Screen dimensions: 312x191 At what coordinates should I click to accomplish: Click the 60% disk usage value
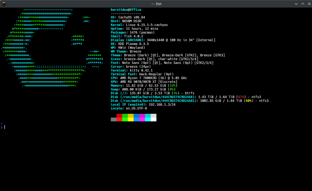pyautogui.click(x=248, y=101)
